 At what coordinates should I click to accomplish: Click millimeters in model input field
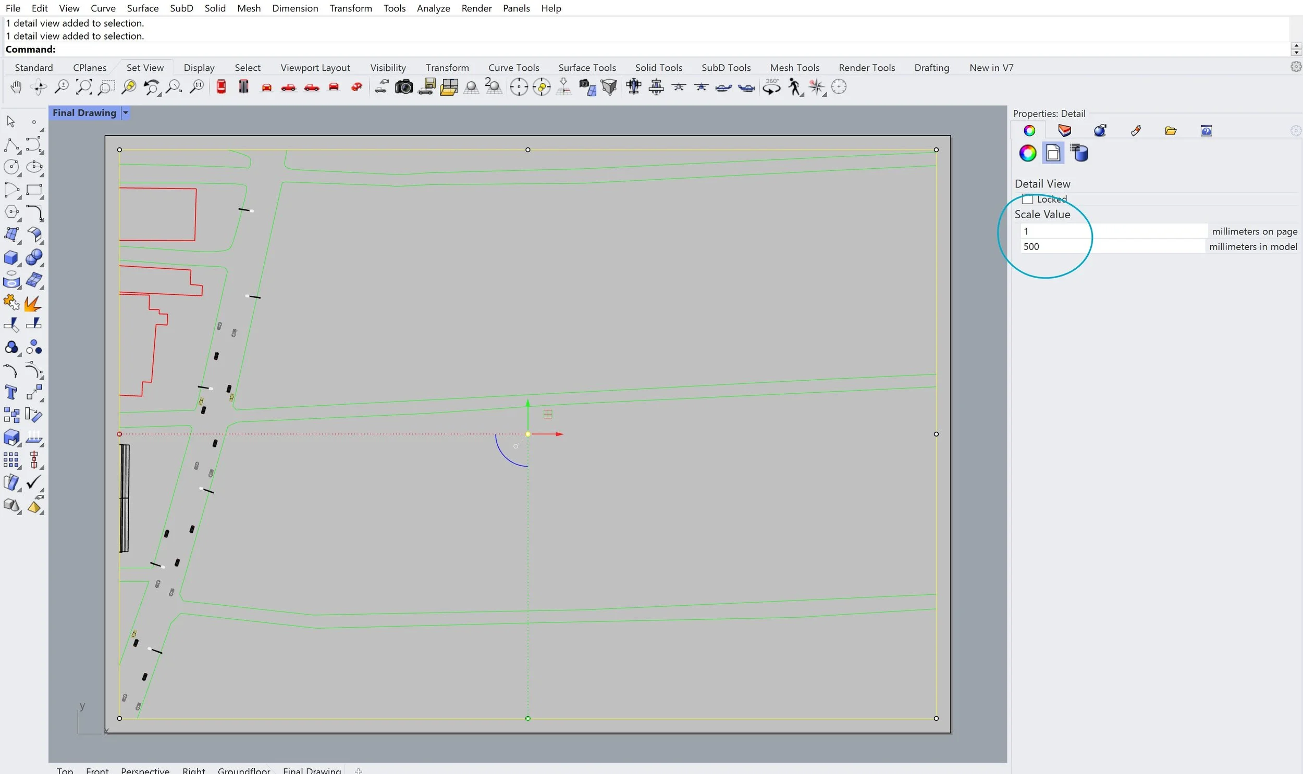click(x=1112, y=247)
